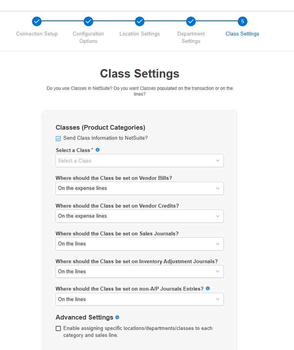294x350 pixels.
Task: Open the Vendor Bills class placement dropdown
Action: (x=139, y=188)
